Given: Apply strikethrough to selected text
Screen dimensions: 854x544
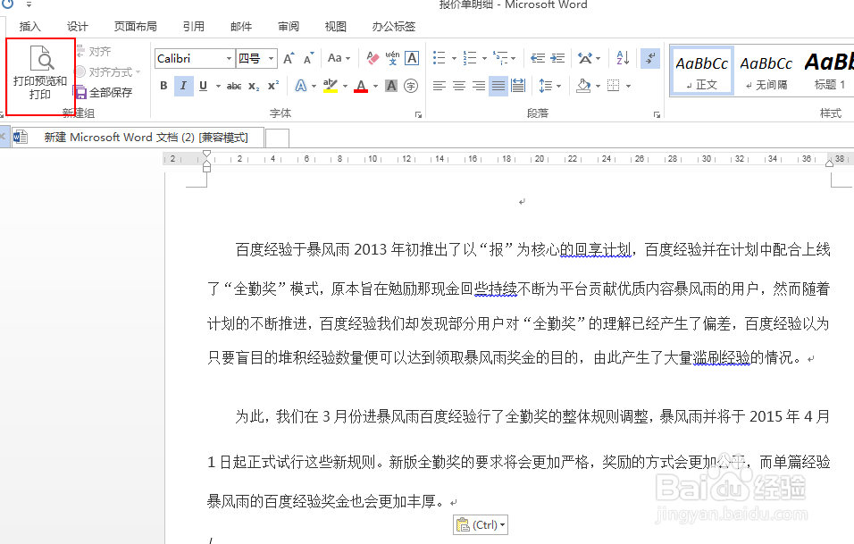Looking at the screenshot, I should click(x=234, y=86).
